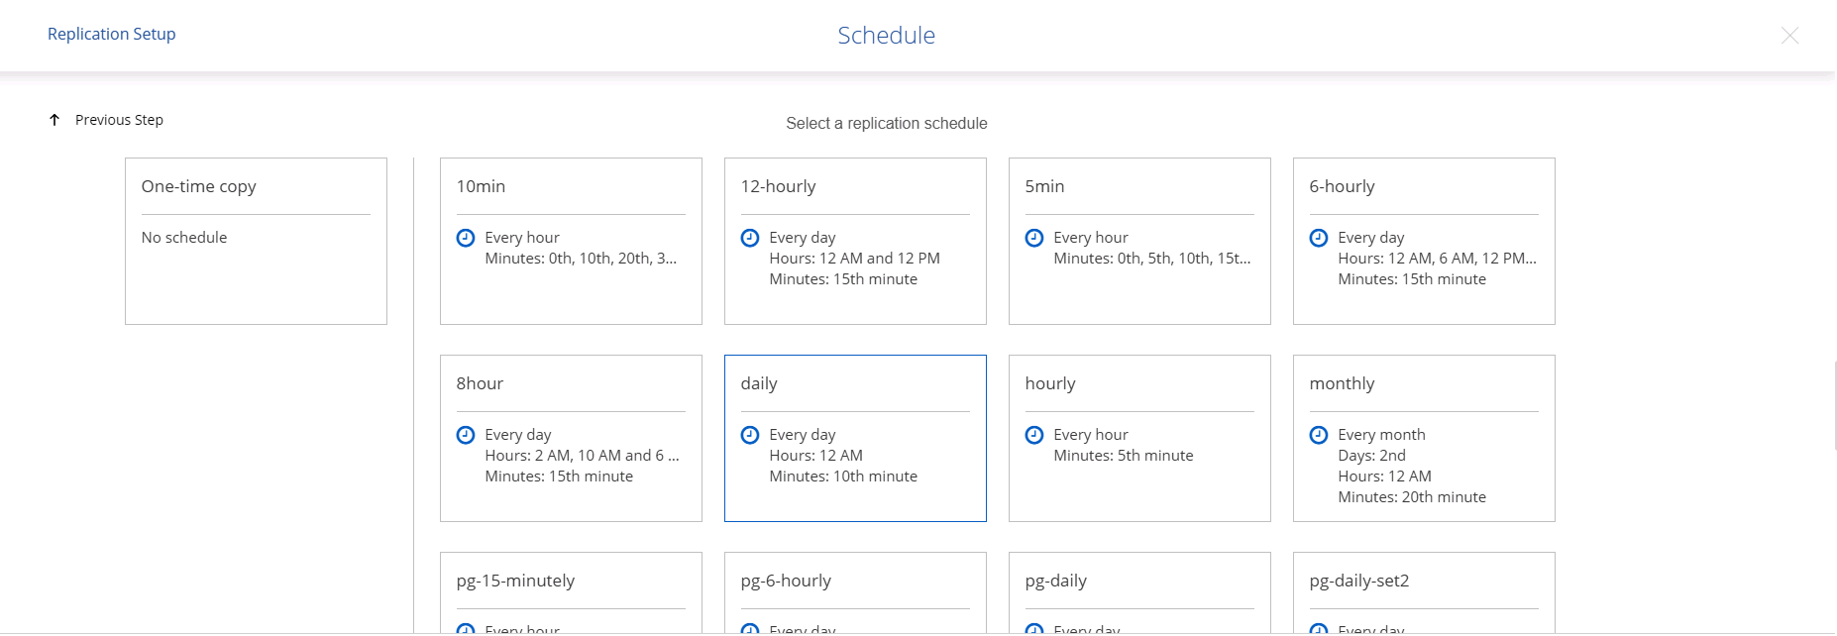This screenshot has width=1837, height=636.
Task: Click the clock icon in 5min card
Action: [1034, 238]
